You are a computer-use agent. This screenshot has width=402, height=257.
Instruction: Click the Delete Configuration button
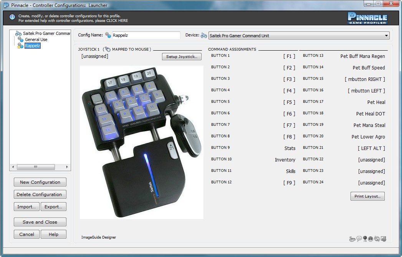pyautogui.click(x=40, y=194)
